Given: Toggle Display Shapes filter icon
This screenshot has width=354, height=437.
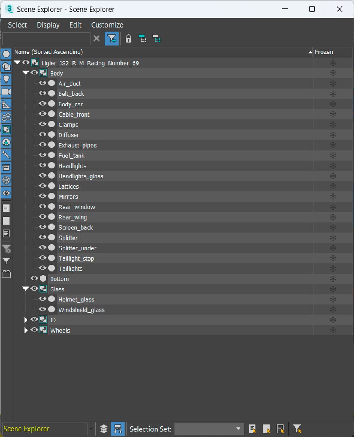Looking at the screenshot, I should pyautogui.click(x=6, y=67).
